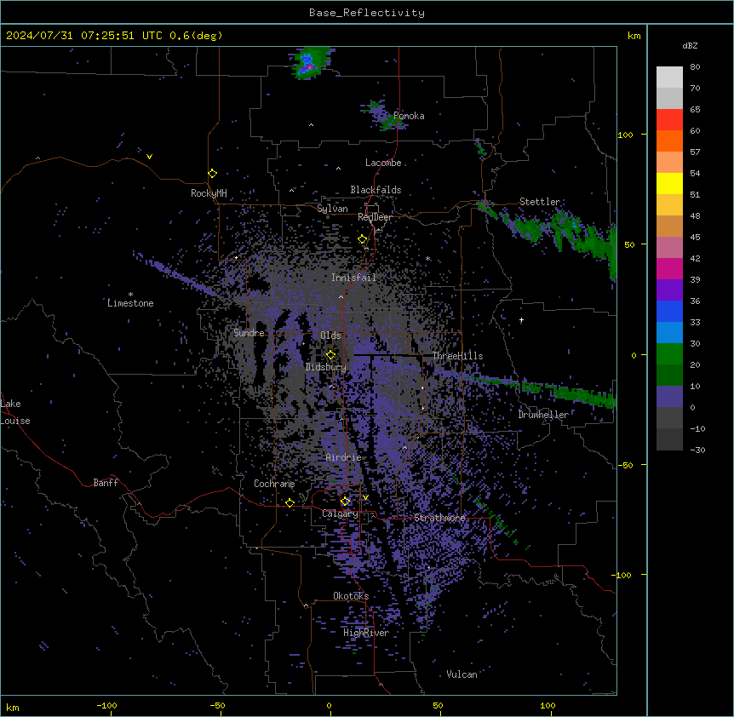The width and height of the screenshot is (734, 717).
Task: Click the Cochrane city label
Action: point(274,484)
